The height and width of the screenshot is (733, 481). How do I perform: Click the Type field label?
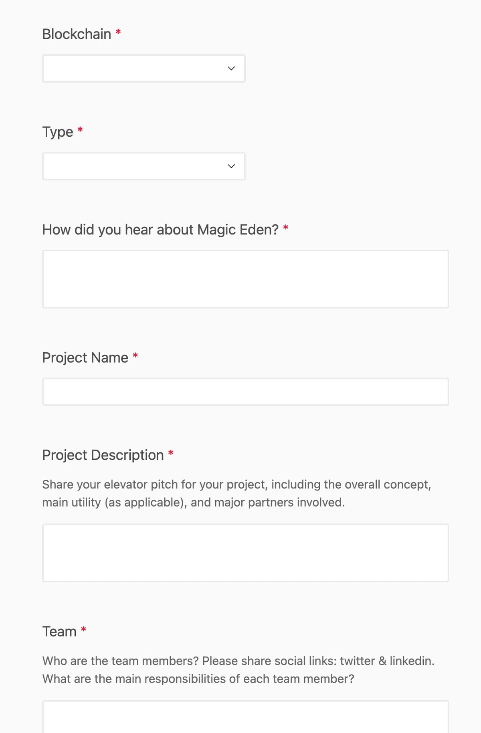pyautogui.click(x=58, y=132)
